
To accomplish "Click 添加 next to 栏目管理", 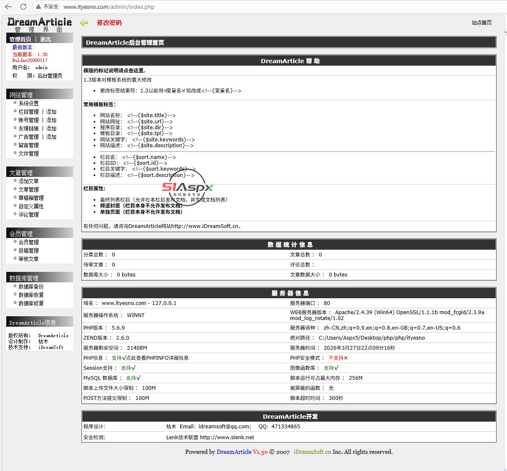I will (x=51, y=112).
